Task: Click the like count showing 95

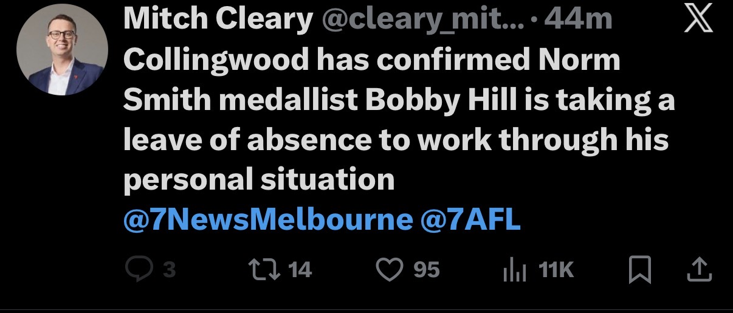Action: point(426,270)
